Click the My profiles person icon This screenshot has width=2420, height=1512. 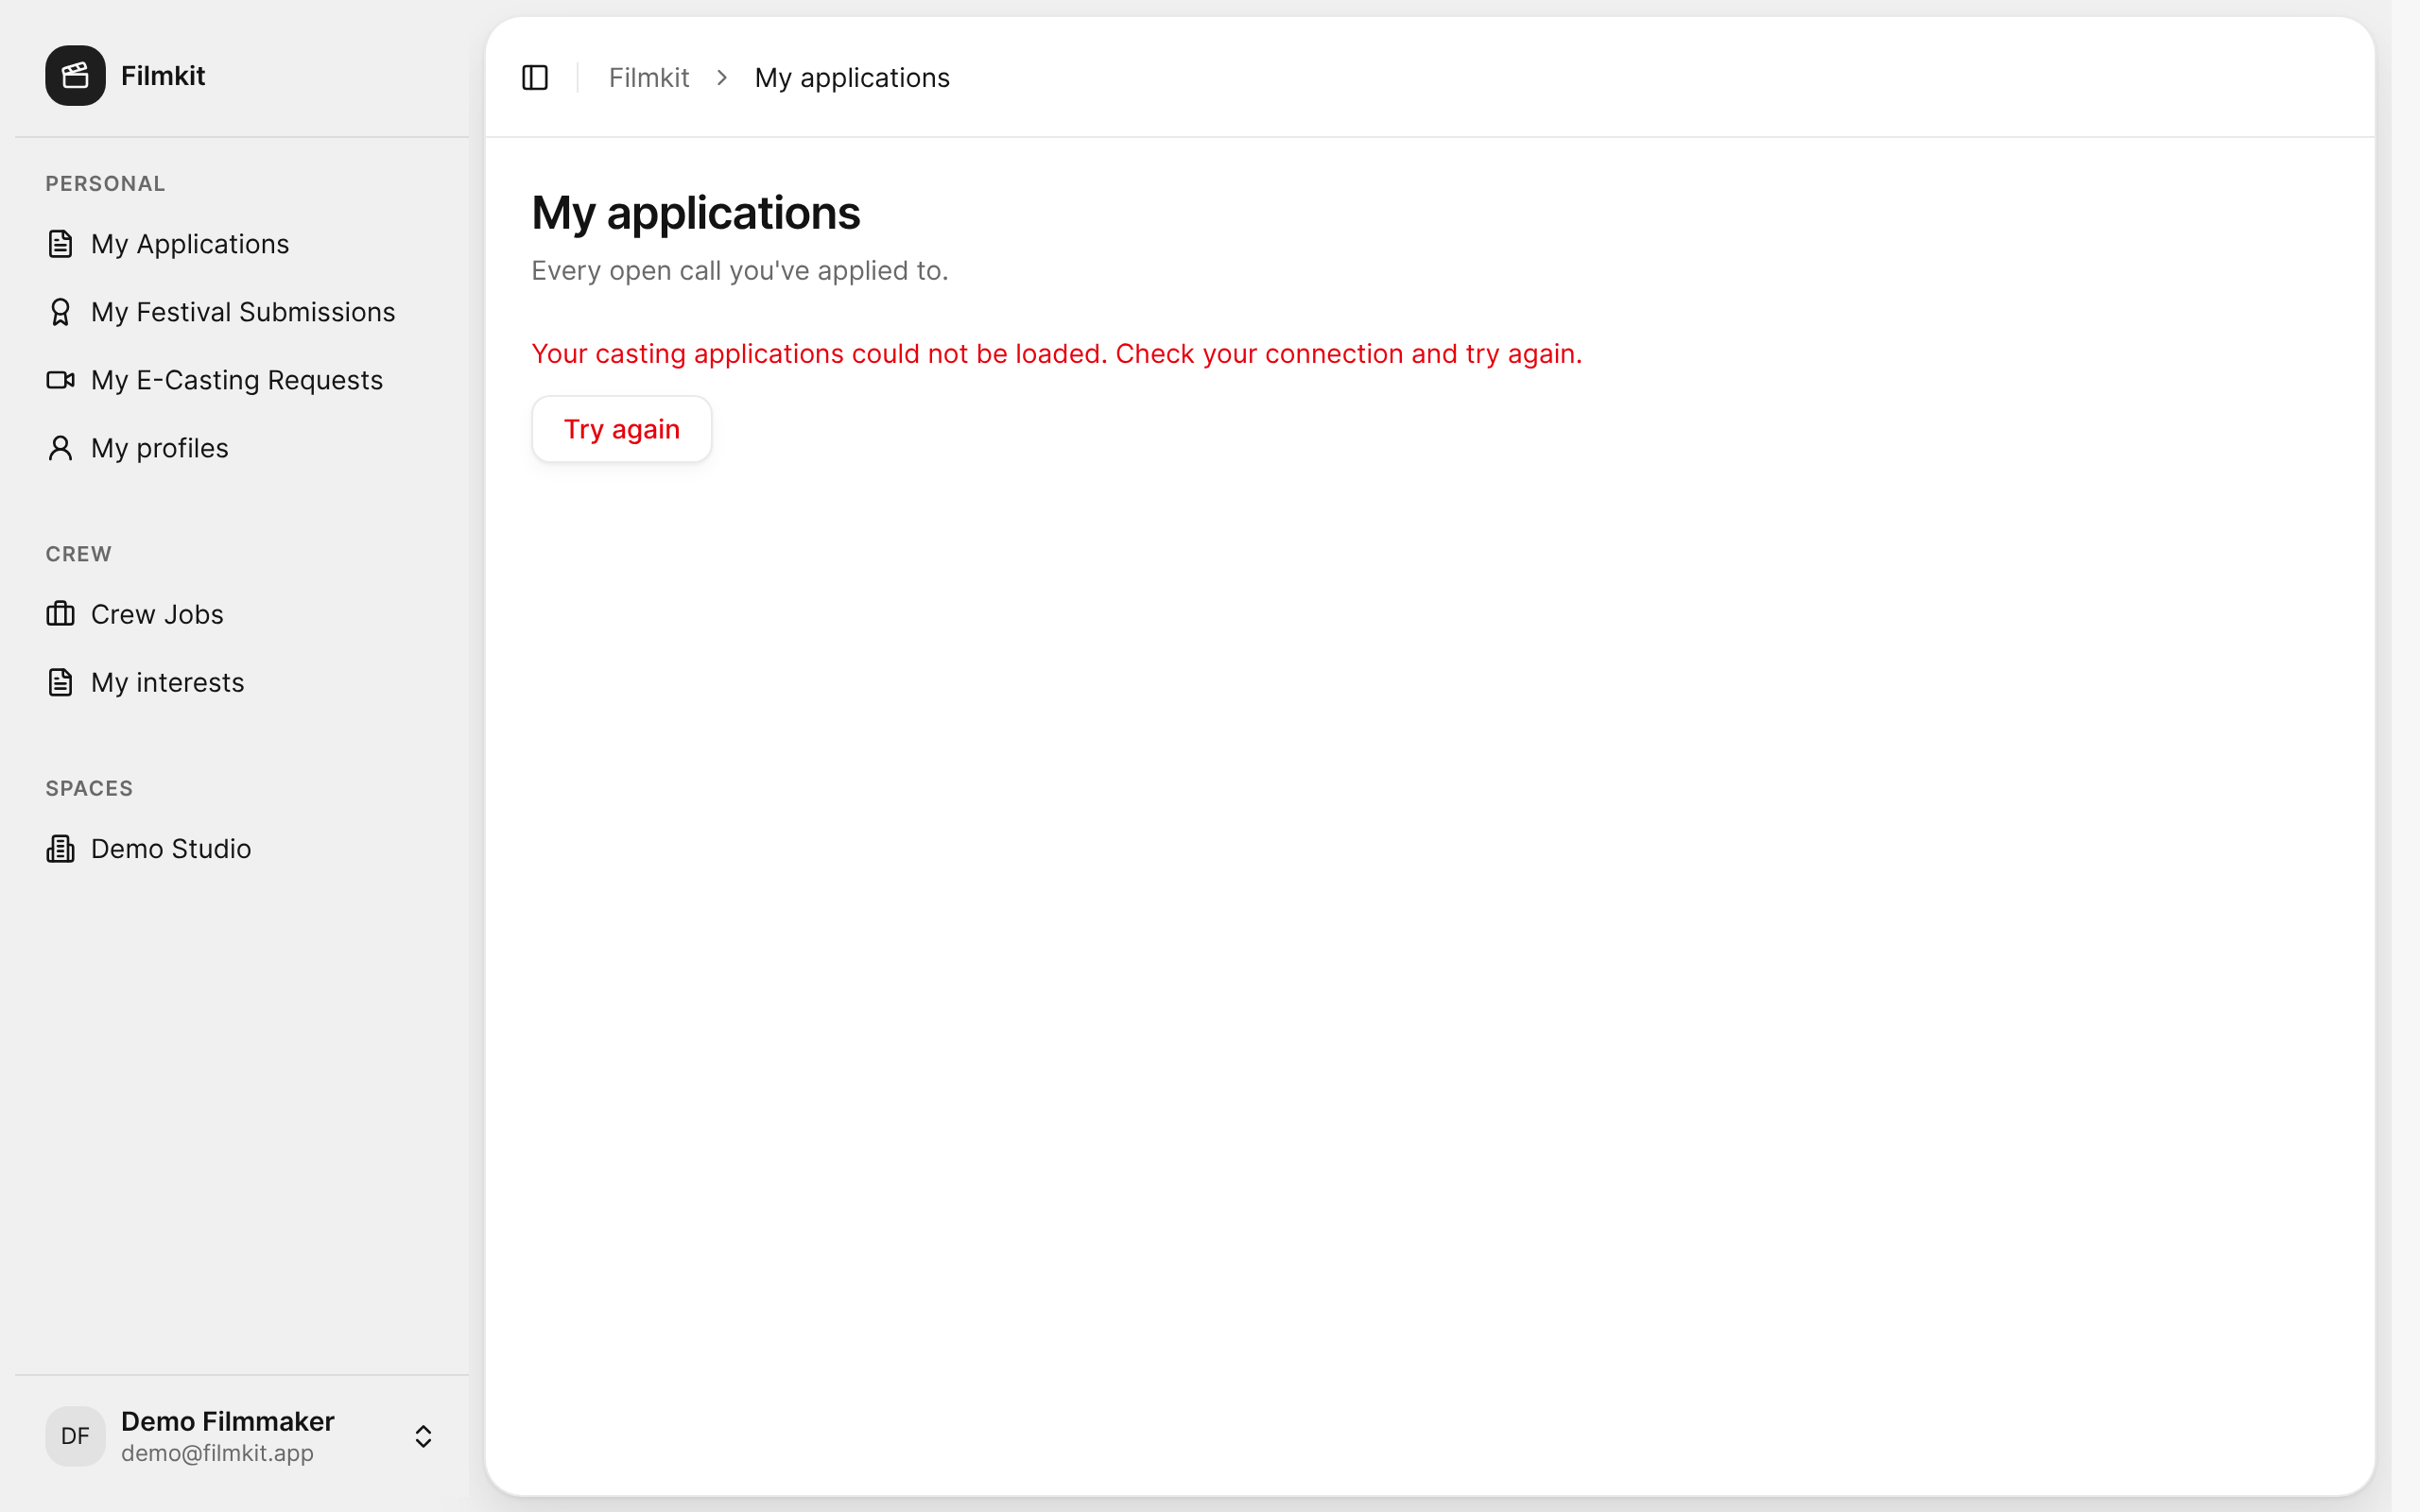[60, 448]
